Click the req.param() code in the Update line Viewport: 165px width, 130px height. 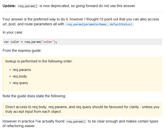[x=28, y=6]
